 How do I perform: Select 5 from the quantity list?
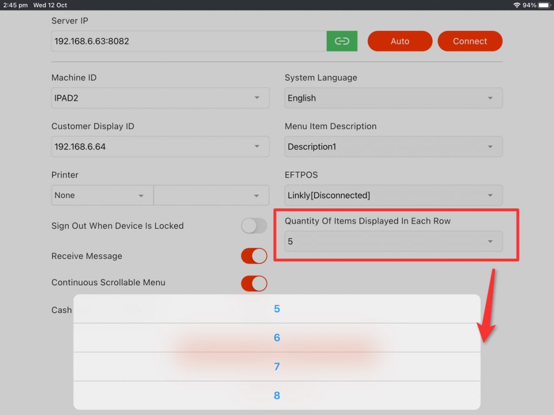coord(277,309)
